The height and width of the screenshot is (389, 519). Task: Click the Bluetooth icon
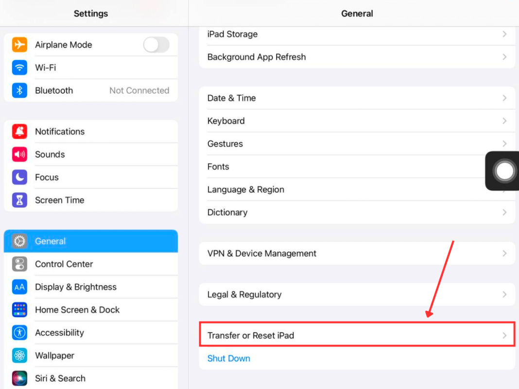[19, 90]
